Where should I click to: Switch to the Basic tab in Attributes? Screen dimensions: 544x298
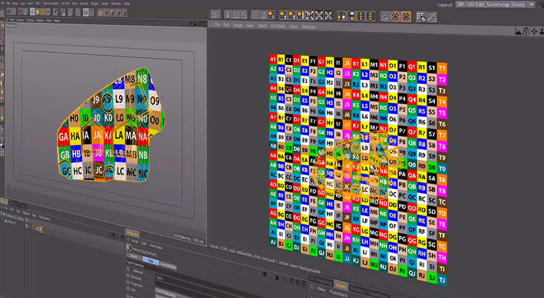click(x=134, y=257)
